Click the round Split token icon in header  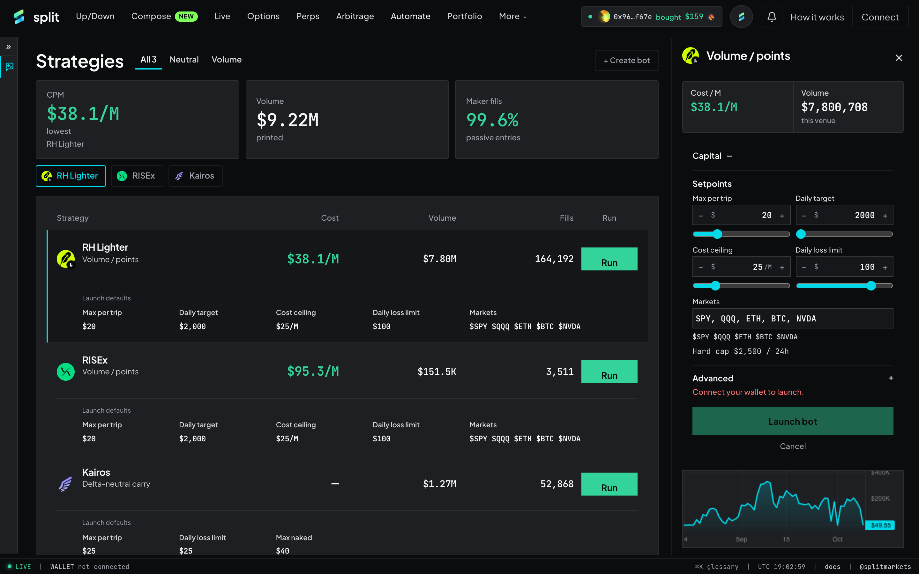coord(741,17)
